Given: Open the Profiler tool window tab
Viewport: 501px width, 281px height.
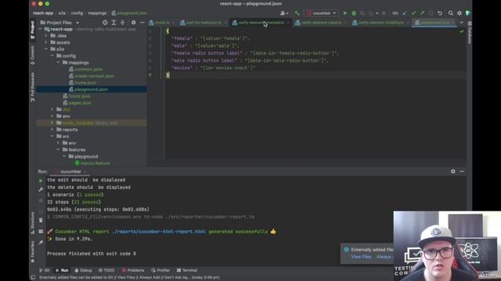Looking at the screenshot, I should [160, 270].
